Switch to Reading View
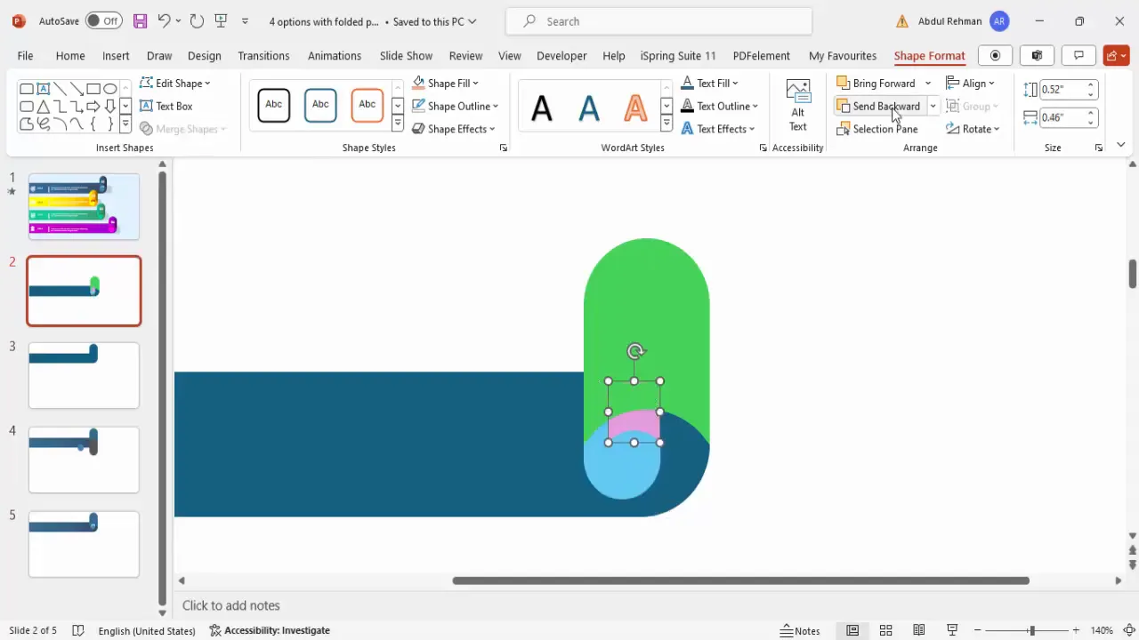 919,630
